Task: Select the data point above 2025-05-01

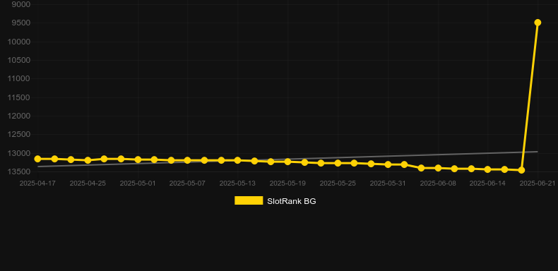Action: 138,159
